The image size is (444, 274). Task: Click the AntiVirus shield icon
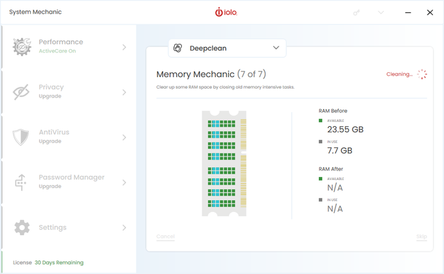tap(22, 137)
